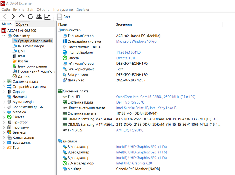The image size is (235, 175).
Task: Open the Dell Inspiron 5570 link
Action: coord(130,102)
